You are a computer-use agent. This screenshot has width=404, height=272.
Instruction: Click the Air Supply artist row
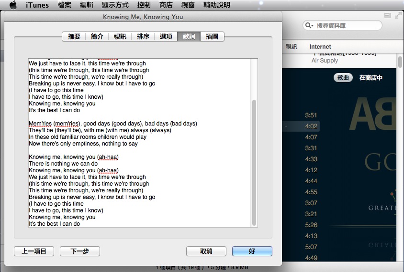click(x=325, y=61)
